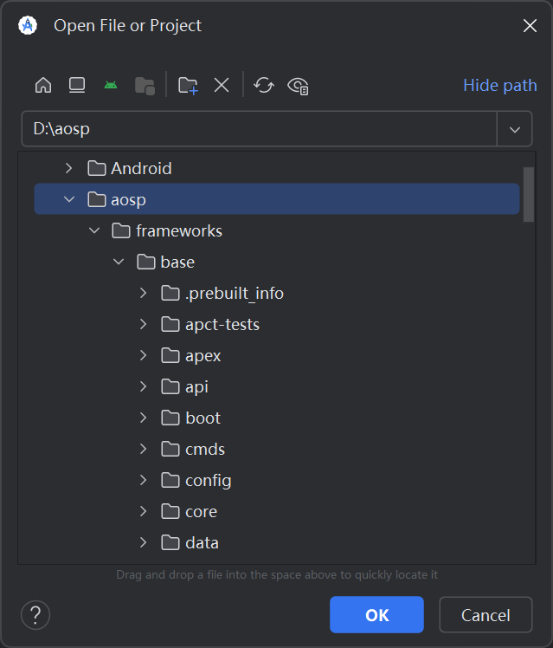Expand the apex folder
This screenshot has width=553, height=648.
coord(143,355)
